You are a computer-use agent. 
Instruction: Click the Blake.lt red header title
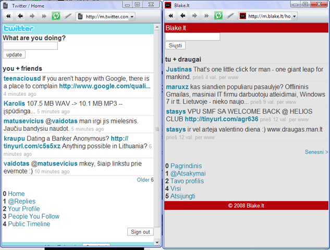[x=176, y=28]
